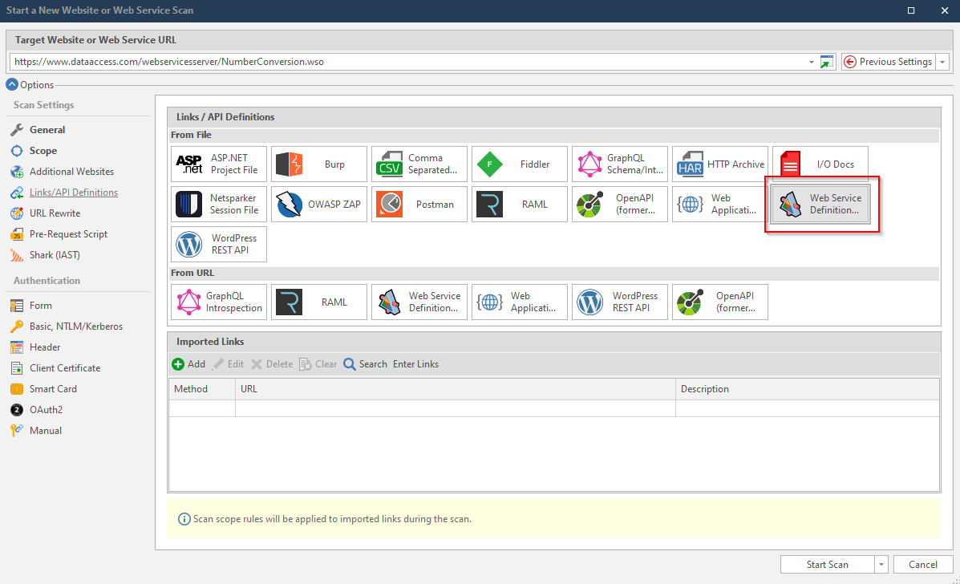Import a Burp file
The image size is (960, 584).
[x=318, y=164]
